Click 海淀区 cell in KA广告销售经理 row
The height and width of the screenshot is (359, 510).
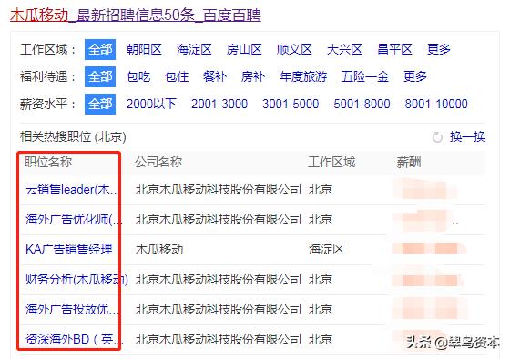(326, 249)
